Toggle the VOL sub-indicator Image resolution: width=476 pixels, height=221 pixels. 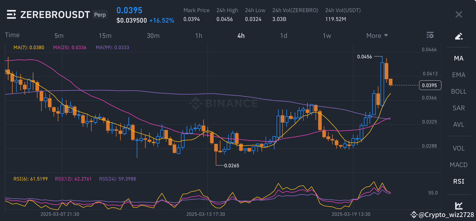459,148
